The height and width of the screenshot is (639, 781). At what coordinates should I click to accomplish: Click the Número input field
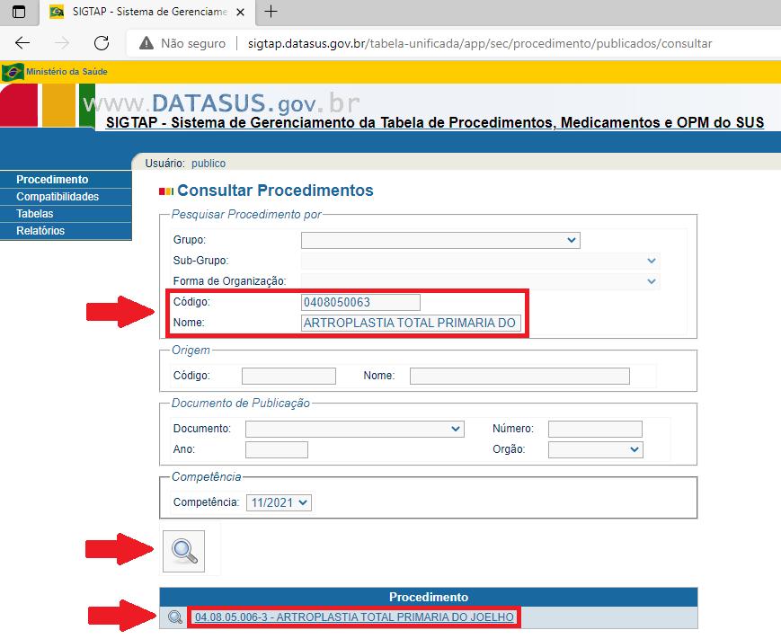click(595, 429)
